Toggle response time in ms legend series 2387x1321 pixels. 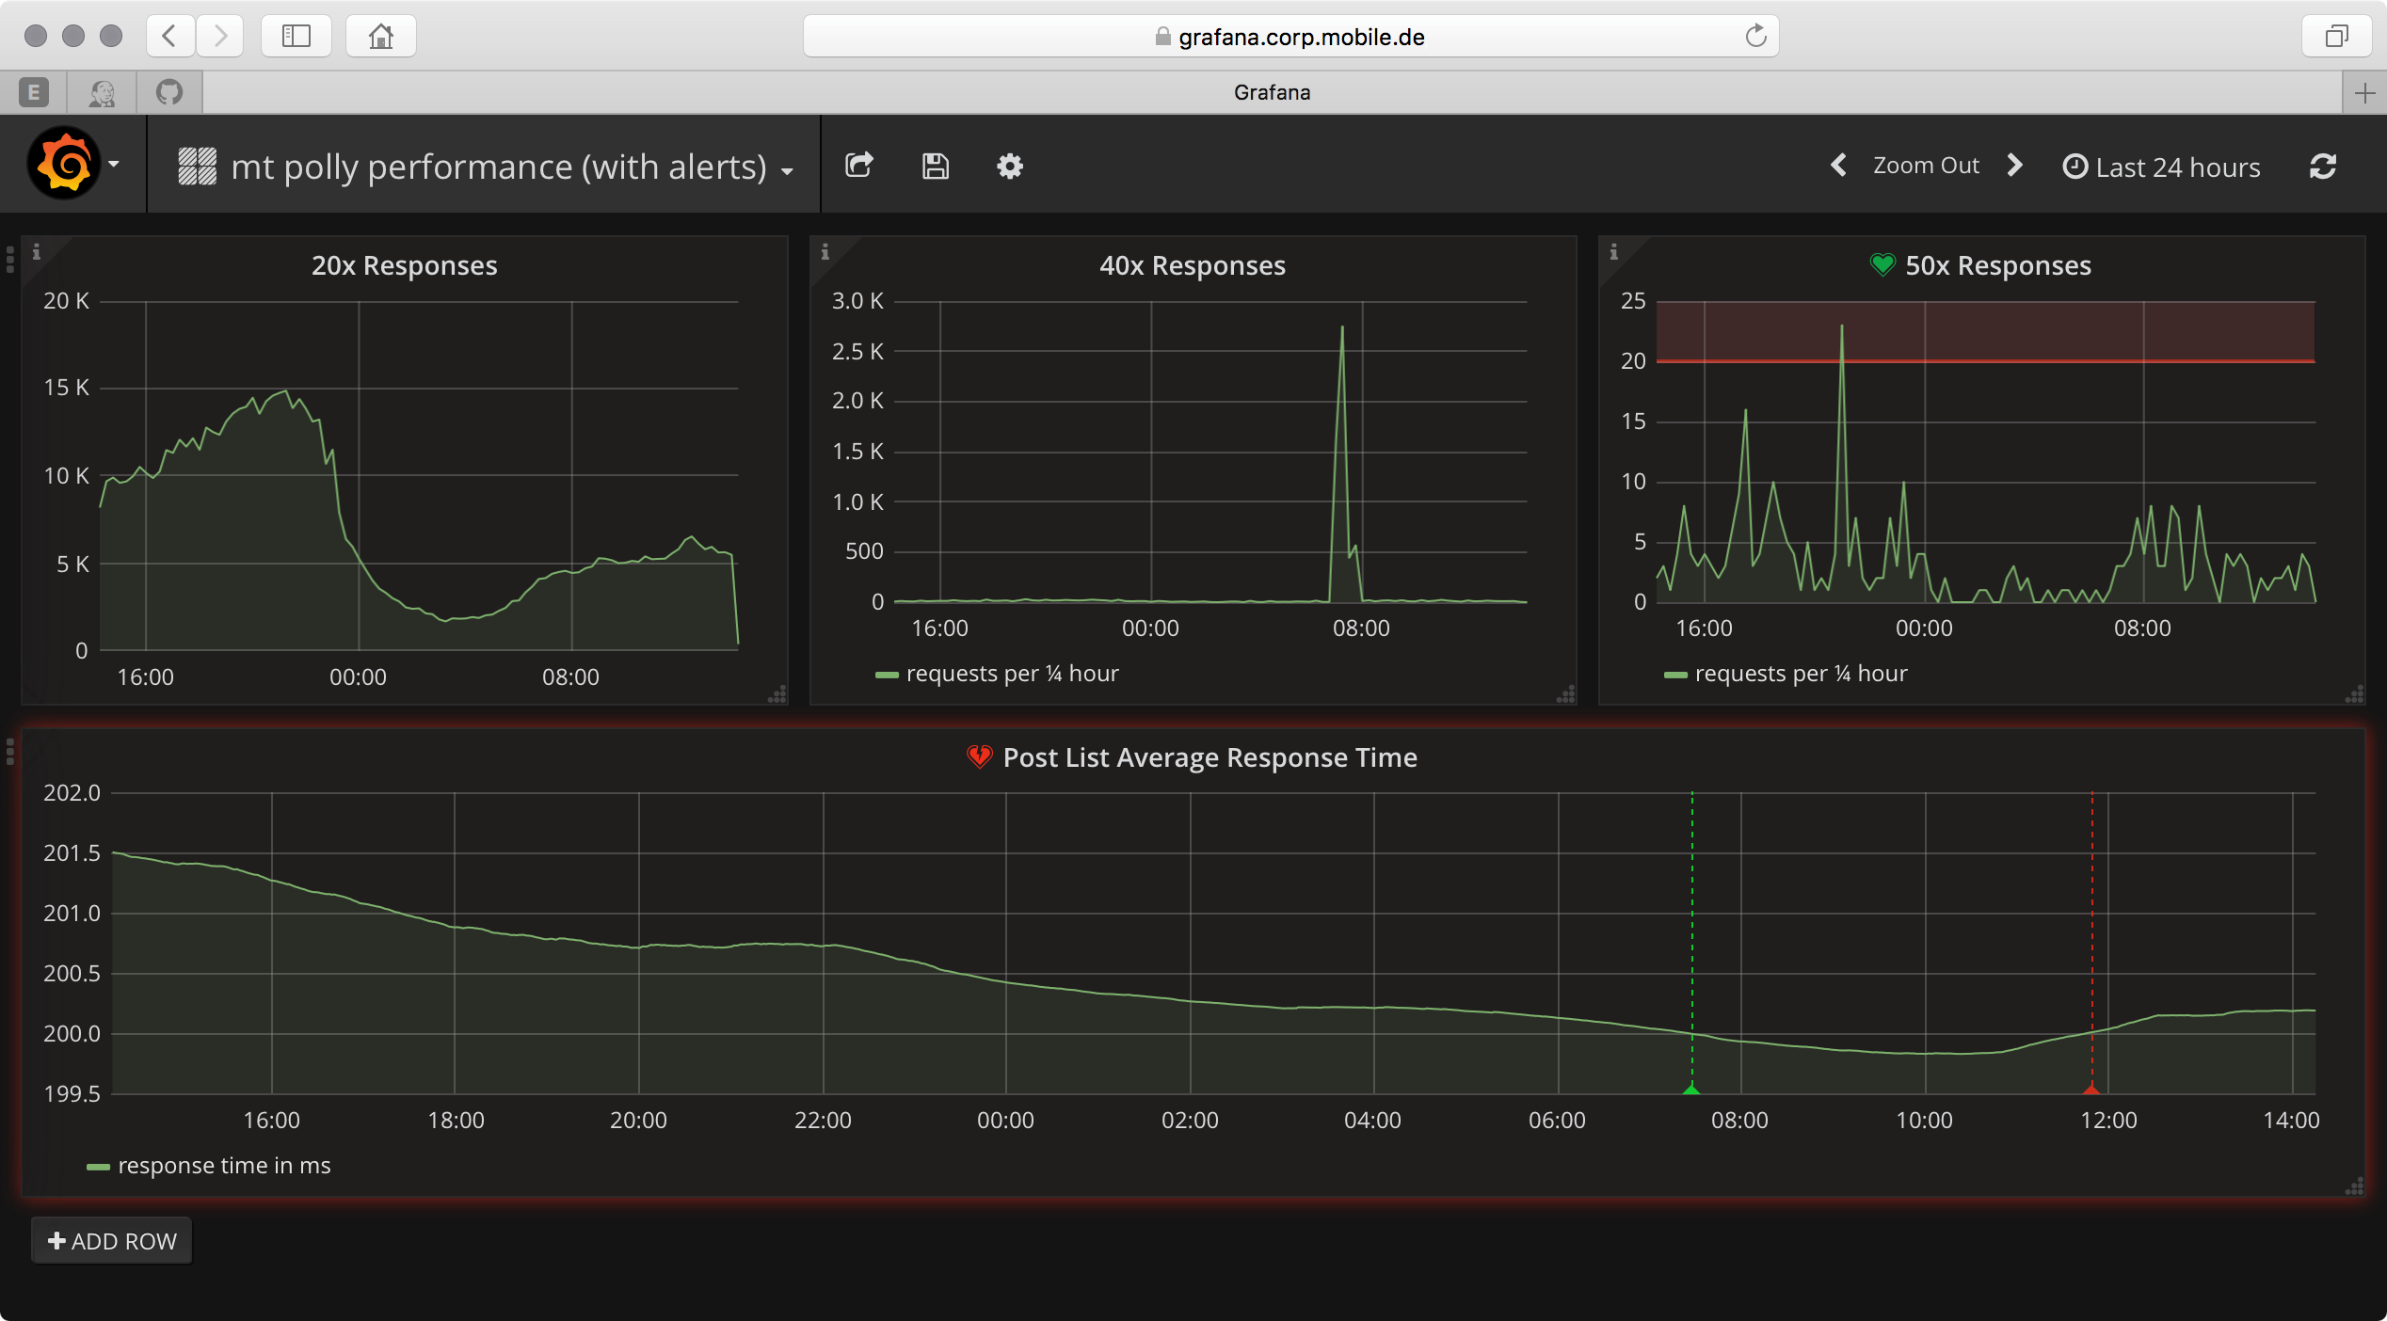click(223, 1166)
